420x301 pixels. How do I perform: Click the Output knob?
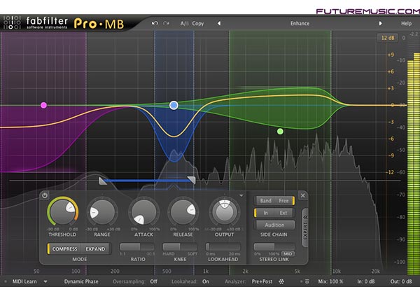[225, 212]
